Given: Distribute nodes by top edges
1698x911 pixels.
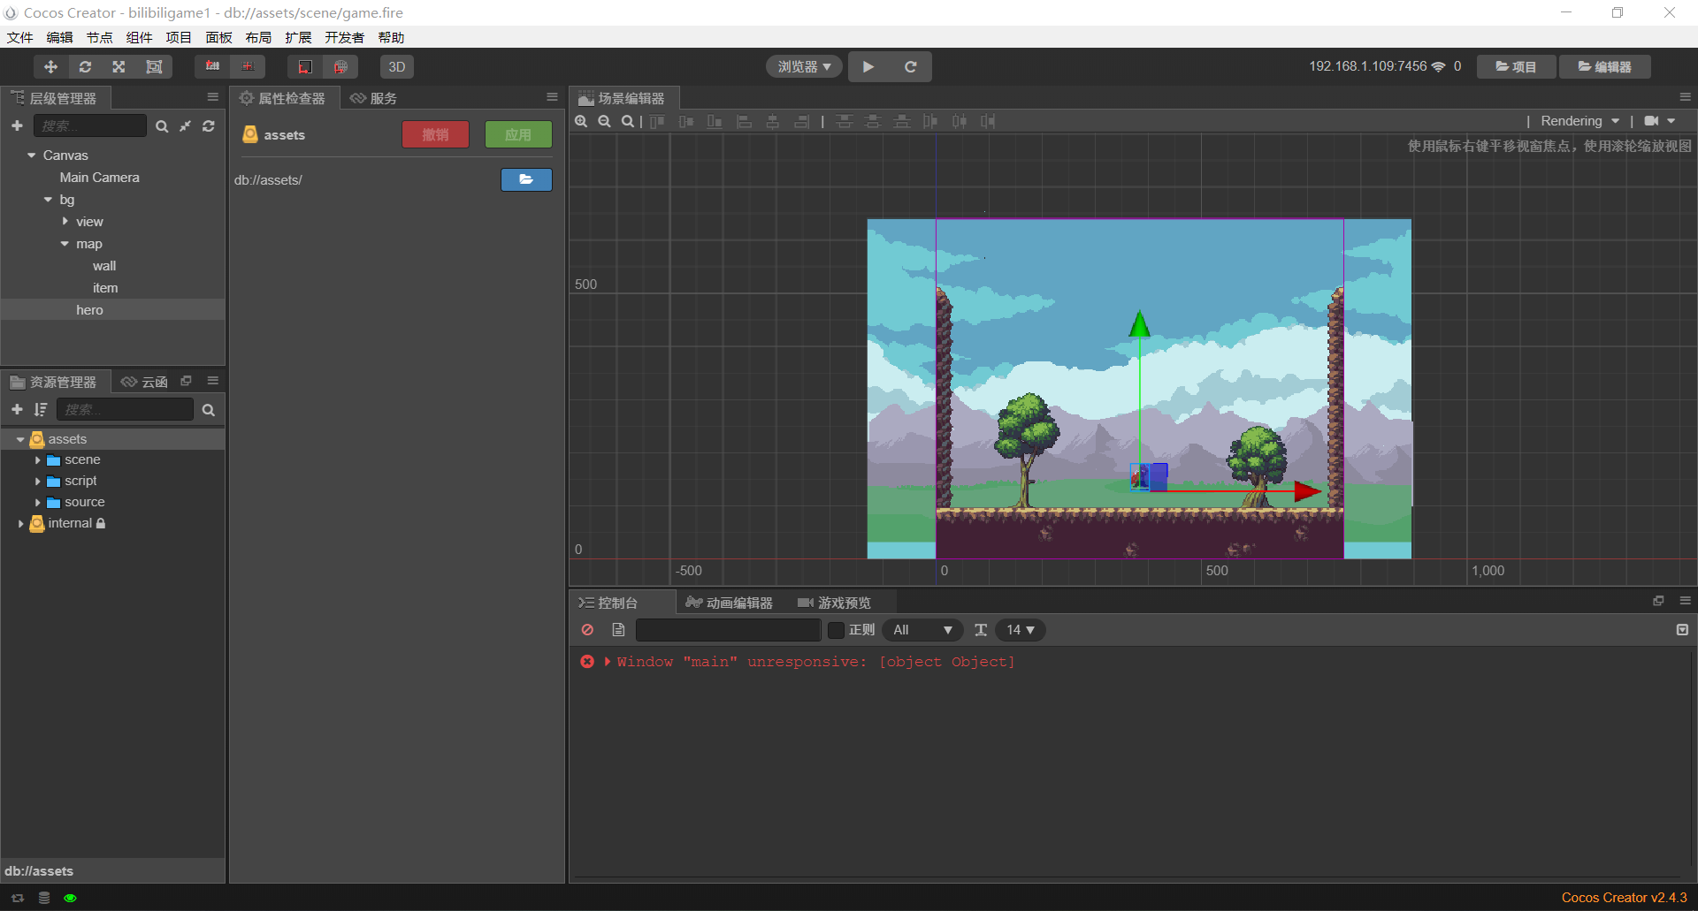Looking at the screenshot, I should [845, 121].
